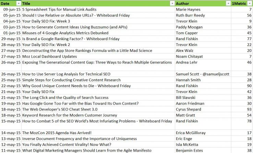Click the 13-may-15 date cell

(11, 139)
